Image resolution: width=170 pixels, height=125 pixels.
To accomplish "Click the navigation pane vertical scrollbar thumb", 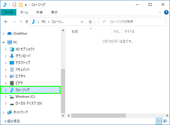I will [63, 91].
